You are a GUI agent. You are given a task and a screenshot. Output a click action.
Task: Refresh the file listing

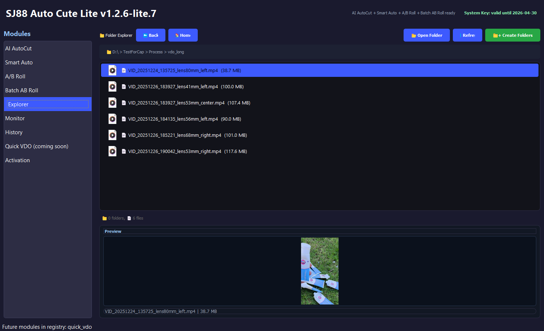coord(467,35)
